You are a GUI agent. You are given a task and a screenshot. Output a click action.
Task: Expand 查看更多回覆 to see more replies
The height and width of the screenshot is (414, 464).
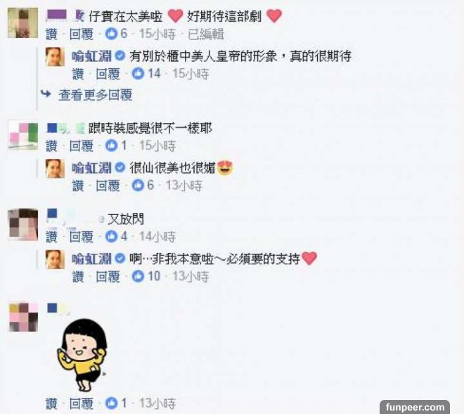[95, 95]
